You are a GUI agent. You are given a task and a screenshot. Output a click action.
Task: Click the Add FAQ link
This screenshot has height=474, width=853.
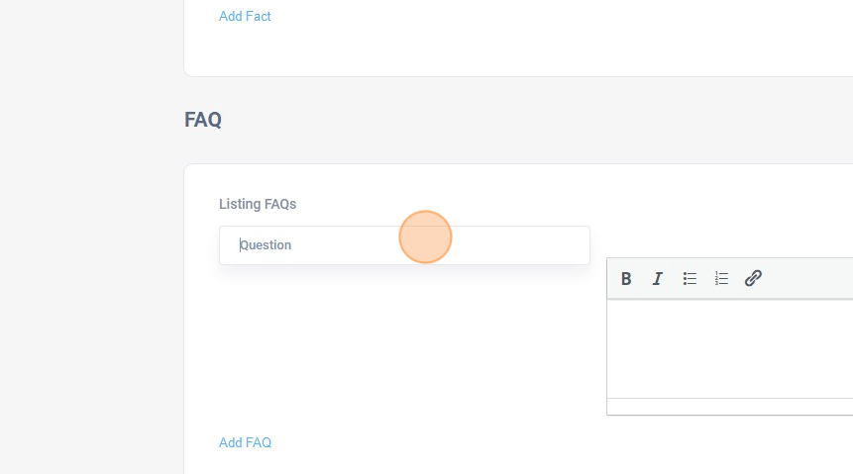pyautogui.click(x=245, y=442)
